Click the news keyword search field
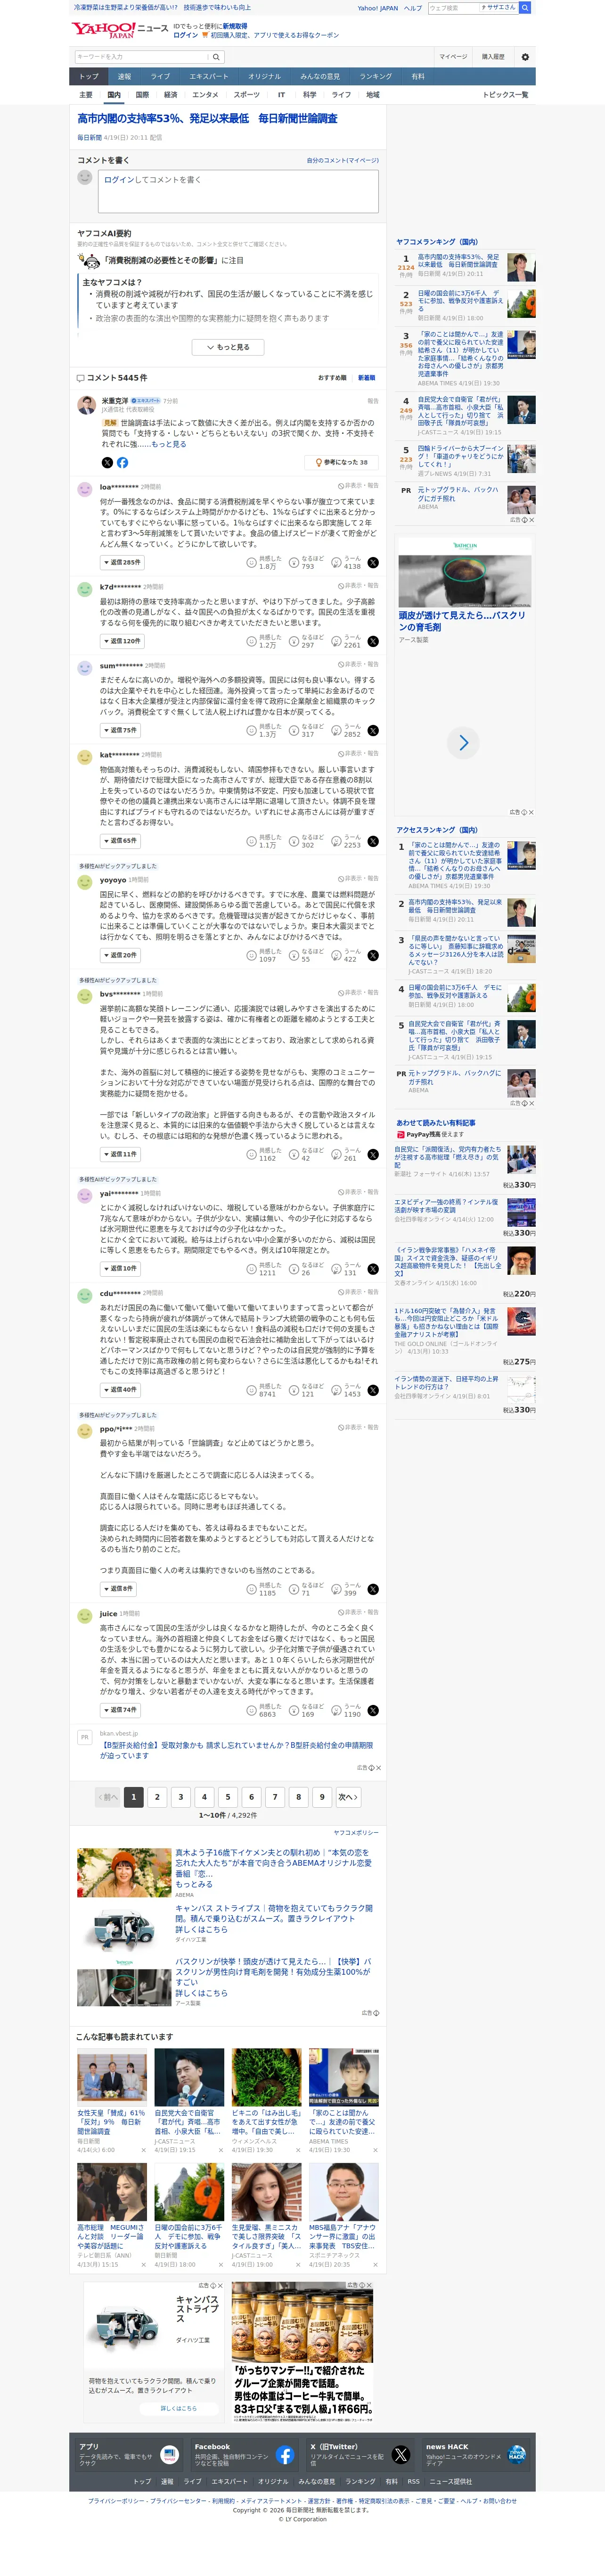 pyautogui.click(x=141, y=57)
